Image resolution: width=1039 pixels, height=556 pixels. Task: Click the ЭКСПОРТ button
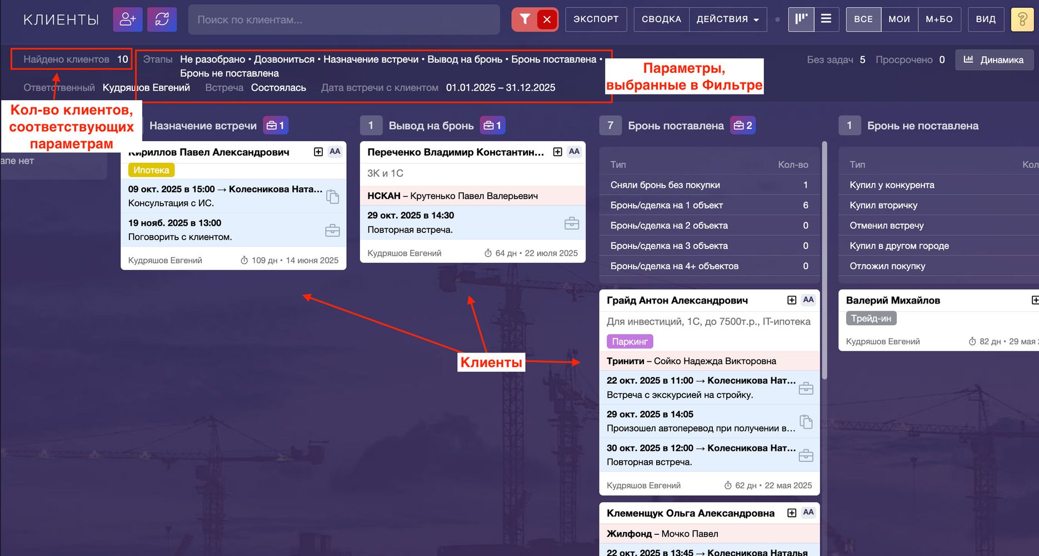point(596,19)
